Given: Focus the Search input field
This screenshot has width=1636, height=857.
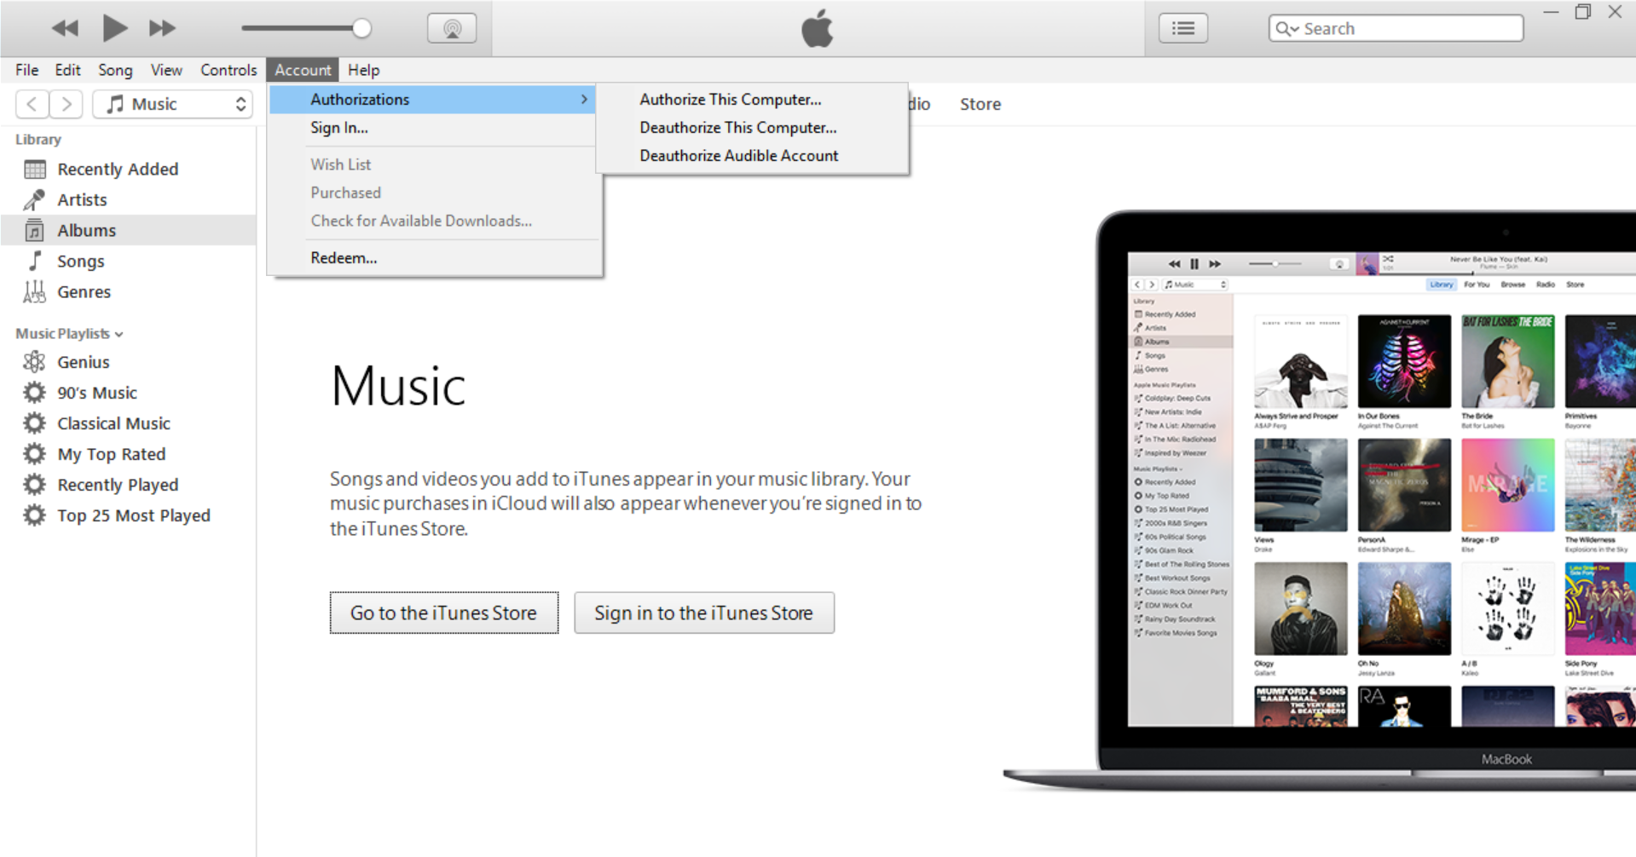Looking at the screenshot, I should (1396, 28).
